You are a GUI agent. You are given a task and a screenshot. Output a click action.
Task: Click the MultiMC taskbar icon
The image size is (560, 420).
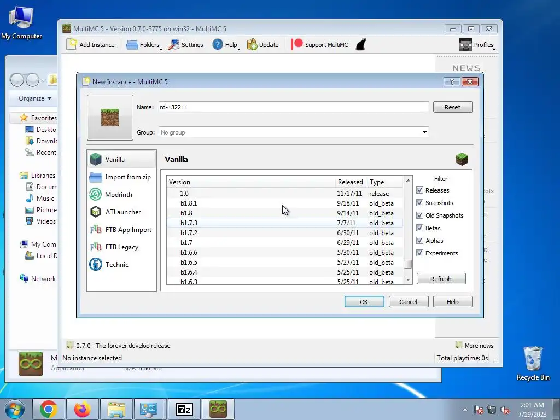tap(218, 409)
